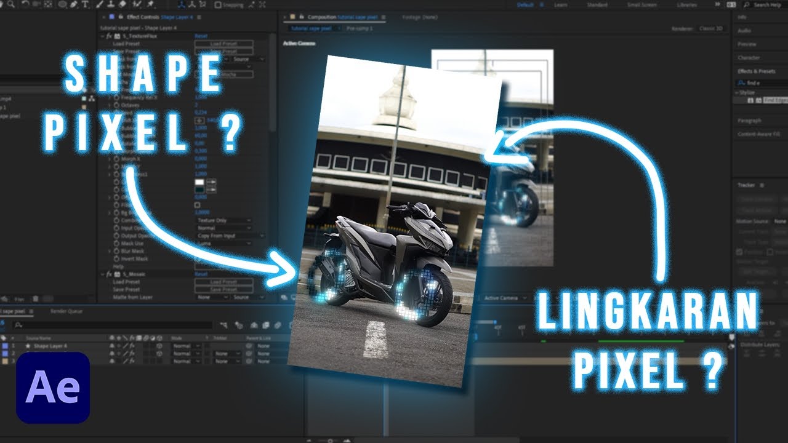Collapse the S_TextureFlux effect group
The image size is (788, 443).
click(x=102, y=36)
